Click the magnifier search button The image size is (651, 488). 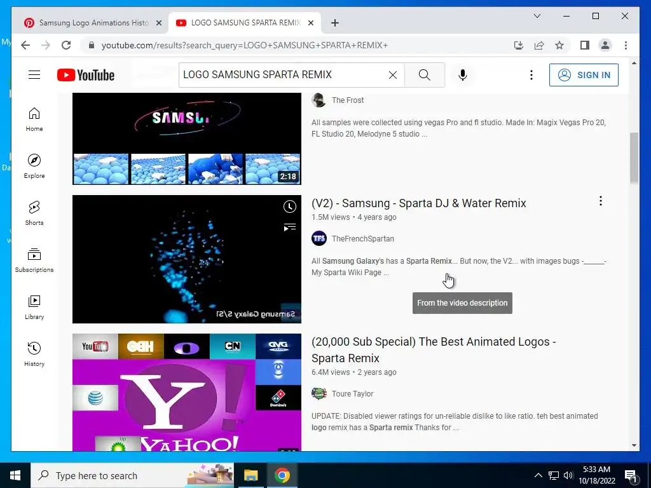(x=424, y=75)
